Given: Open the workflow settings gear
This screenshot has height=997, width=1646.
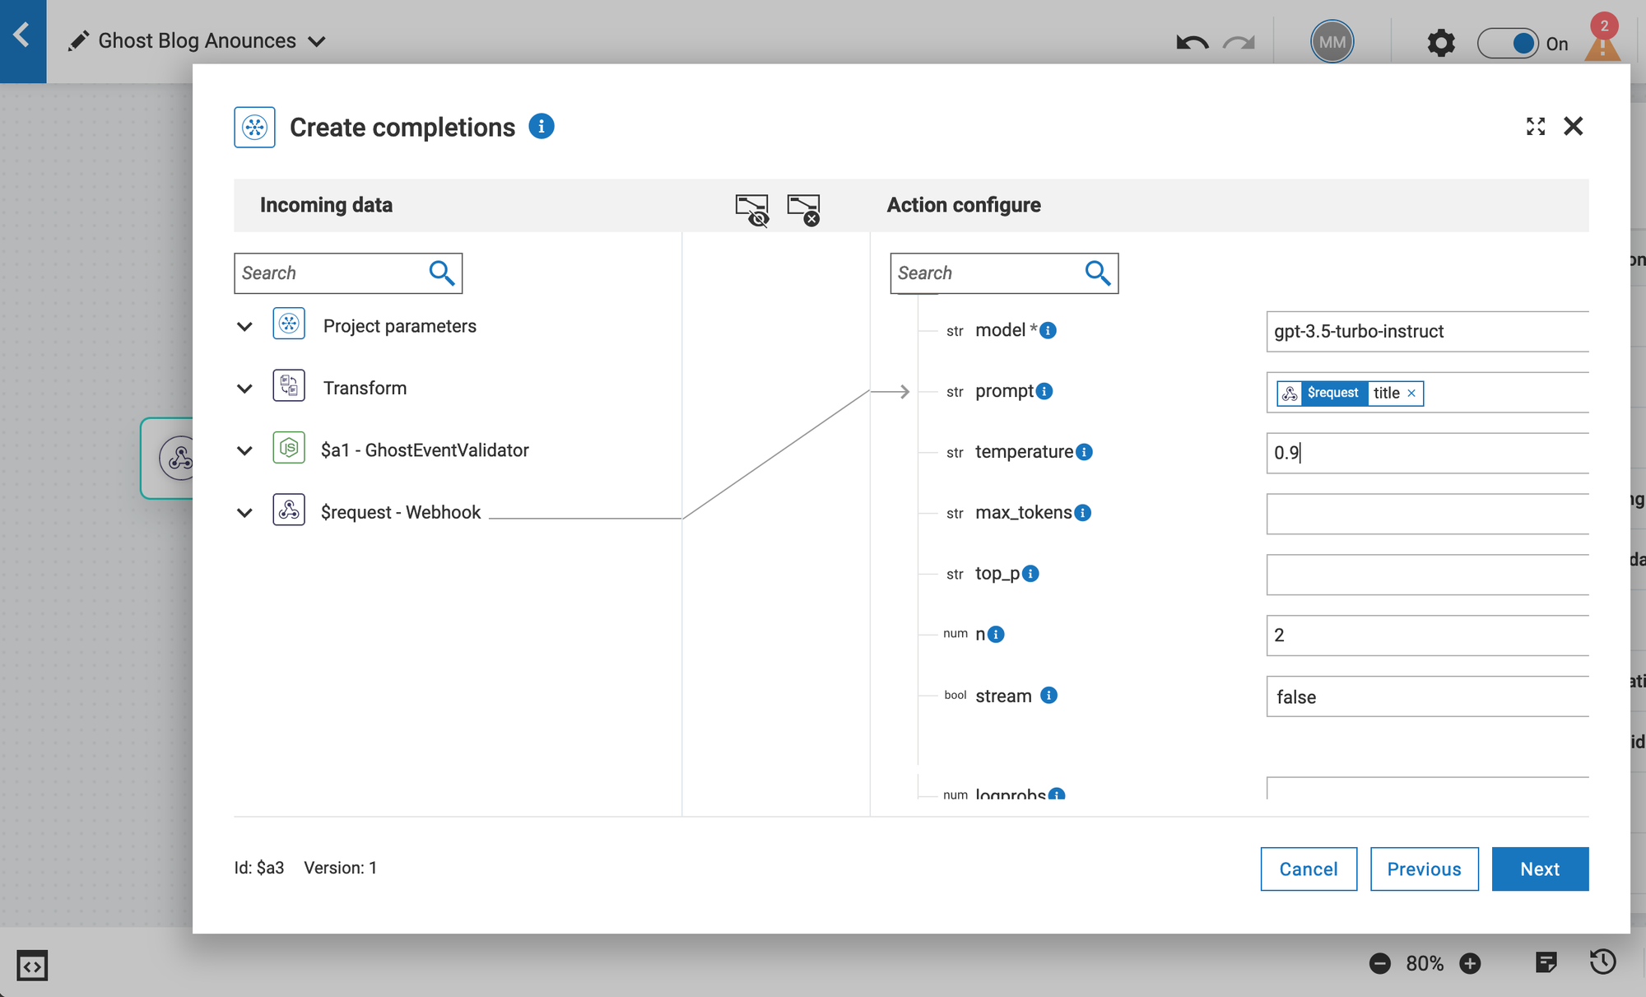Looking at the screenshot, I should [x=1440, y=43].
